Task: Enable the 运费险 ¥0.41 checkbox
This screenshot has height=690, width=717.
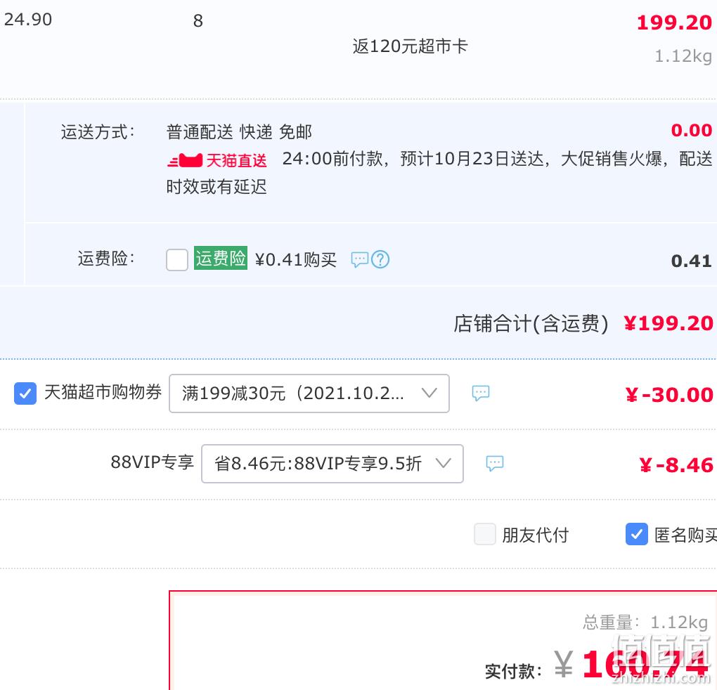Action: (x=177, y=260)
